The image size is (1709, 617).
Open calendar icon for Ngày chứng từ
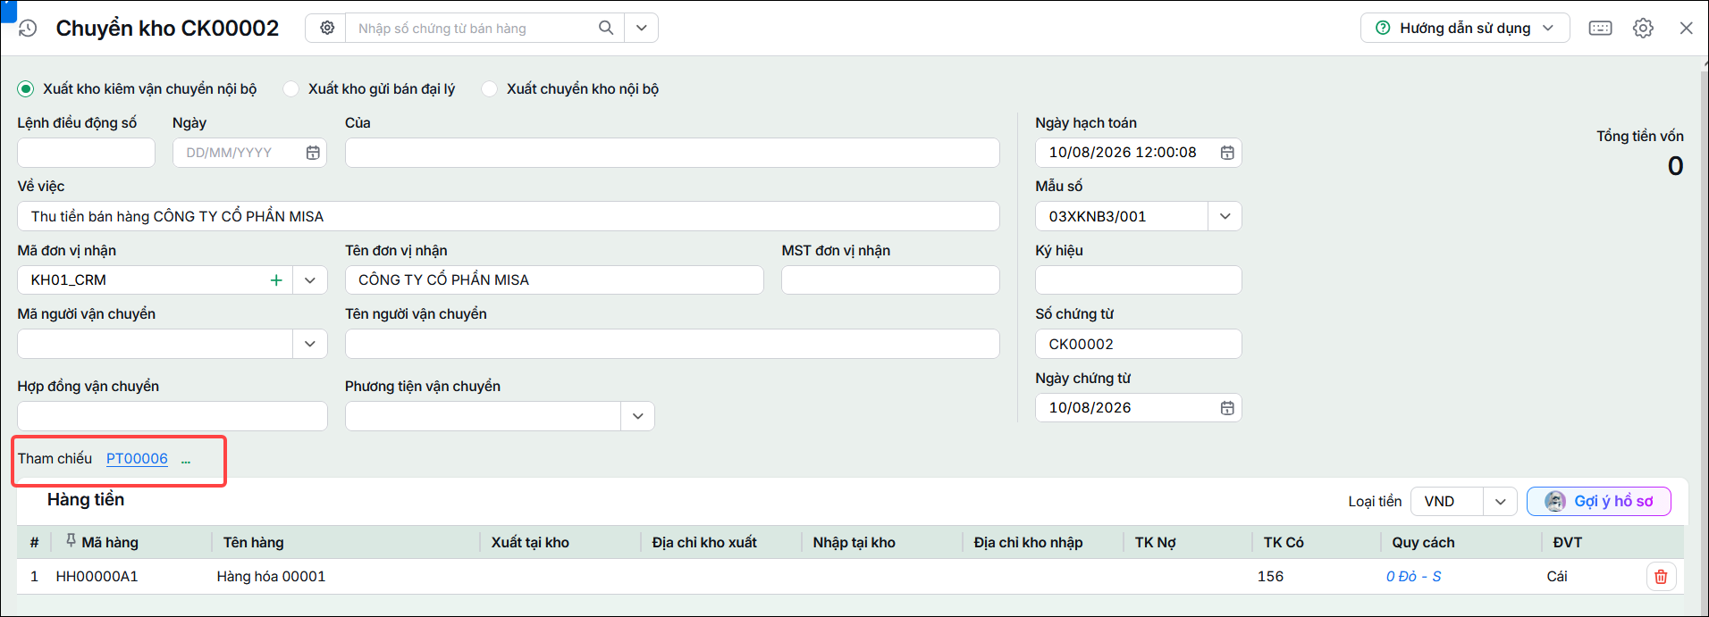pos(1227,408)
